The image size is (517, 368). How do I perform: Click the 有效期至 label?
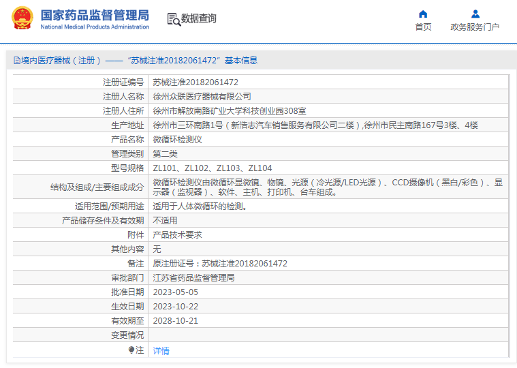click(x=127, y=321)
